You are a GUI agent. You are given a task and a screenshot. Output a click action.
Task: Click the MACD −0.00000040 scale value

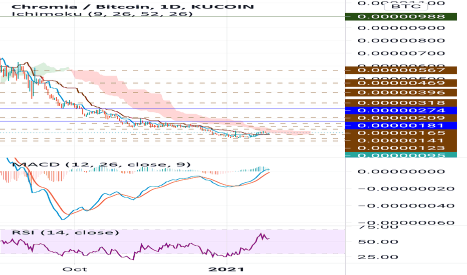point(406,205)
